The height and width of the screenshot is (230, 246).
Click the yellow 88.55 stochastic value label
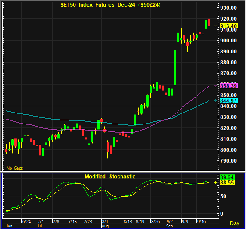pyautogui.click(x=227, y=183)
